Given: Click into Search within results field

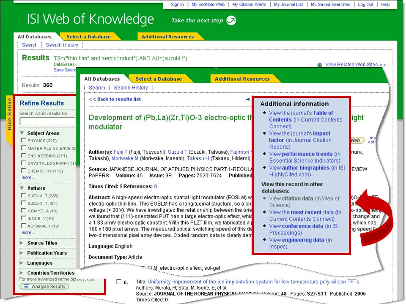Looking at the screenshot, I should tap(47, 122).
